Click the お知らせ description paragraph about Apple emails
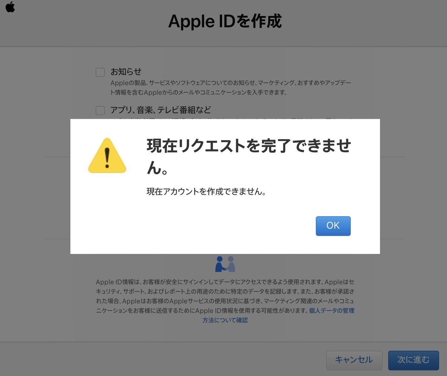This screenshot has width=447, height=376. pyautogui.click(x=231, y=87)
